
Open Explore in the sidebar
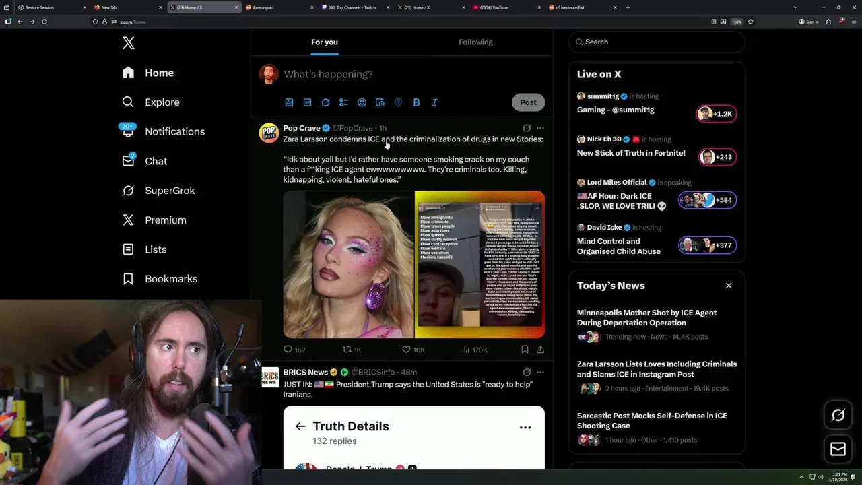tap(151, 102)
